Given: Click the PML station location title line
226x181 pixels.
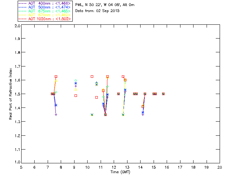Looking at the screenshot, I should coord(105,5).
